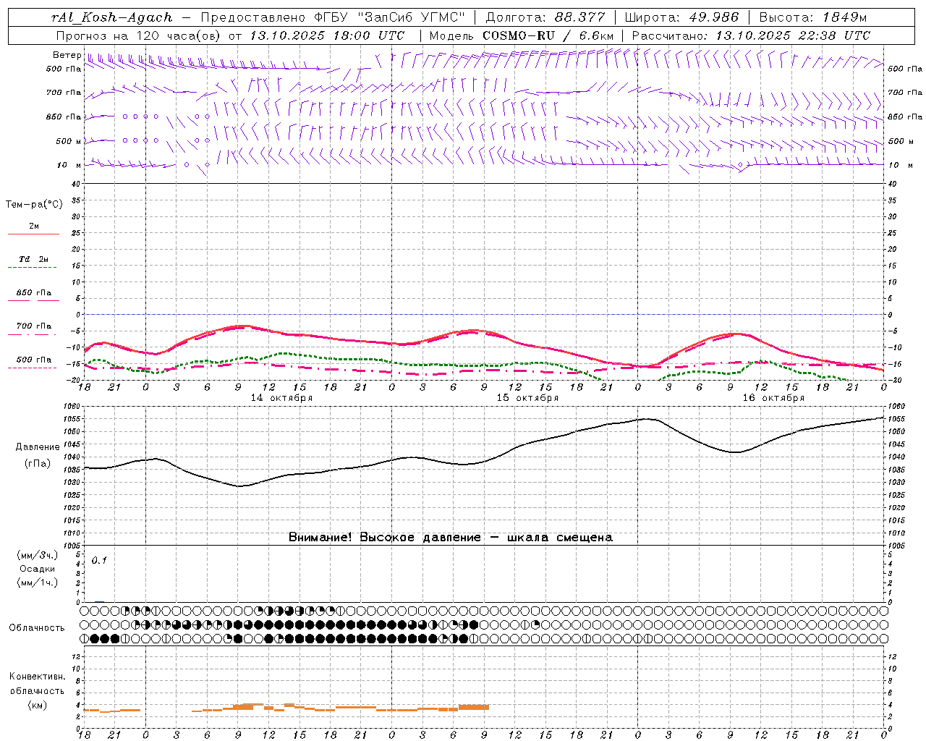
Task: Select the longitude value Долгота: 88.377
Action: [545, 17]
